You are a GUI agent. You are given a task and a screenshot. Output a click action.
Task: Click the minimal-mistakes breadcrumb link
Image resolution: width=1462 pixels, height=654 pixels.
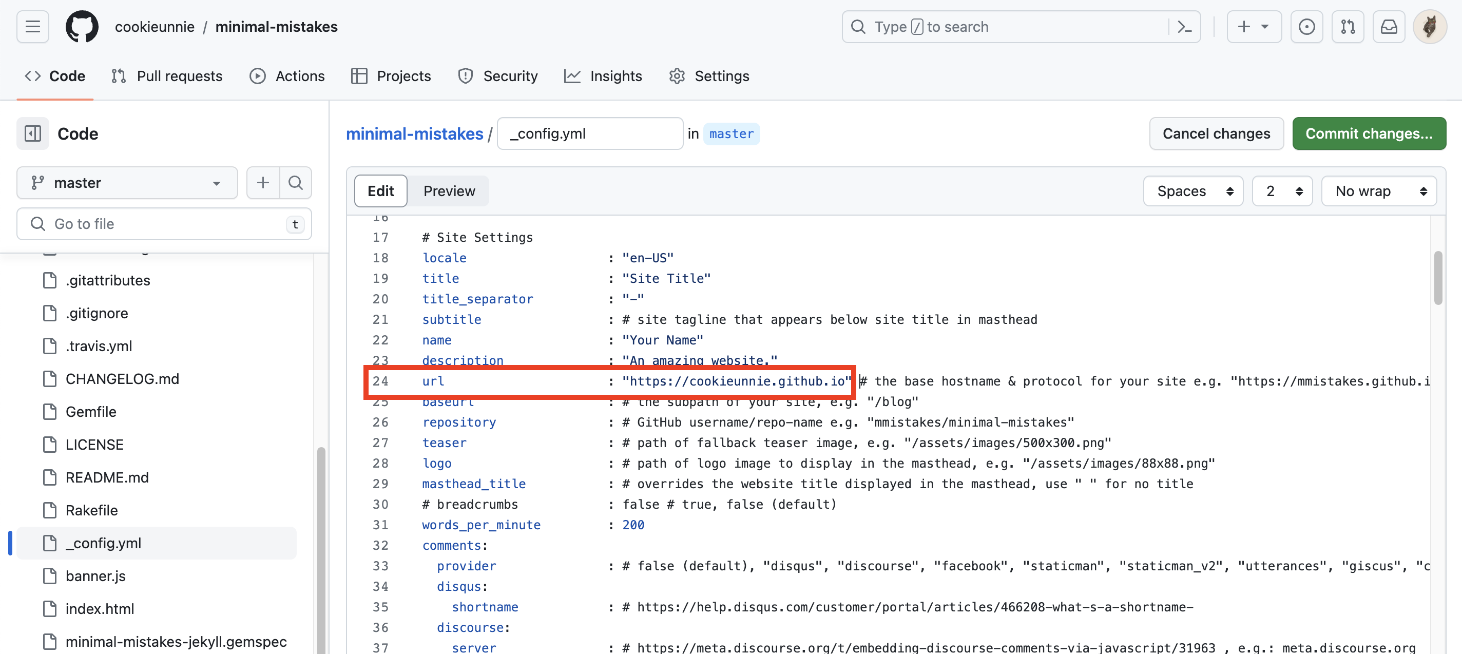414,133
